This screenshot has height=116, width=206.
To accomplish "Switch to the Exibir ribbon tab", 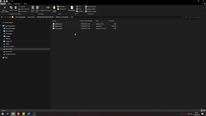I will tap(25, 4).
